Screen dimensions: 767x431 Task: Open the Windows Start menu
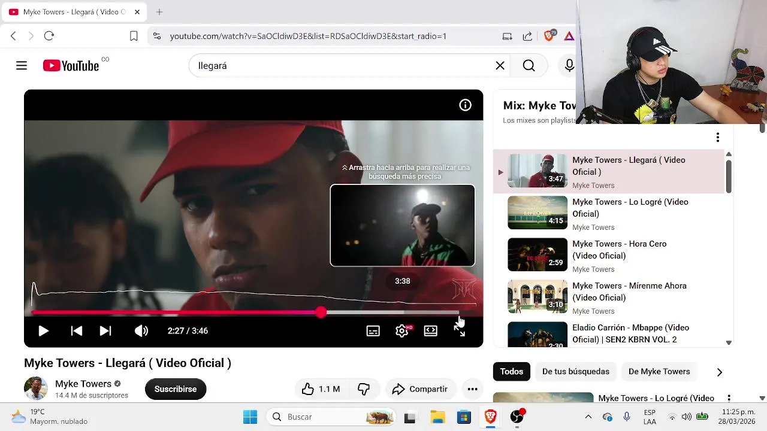click(250, 417)
